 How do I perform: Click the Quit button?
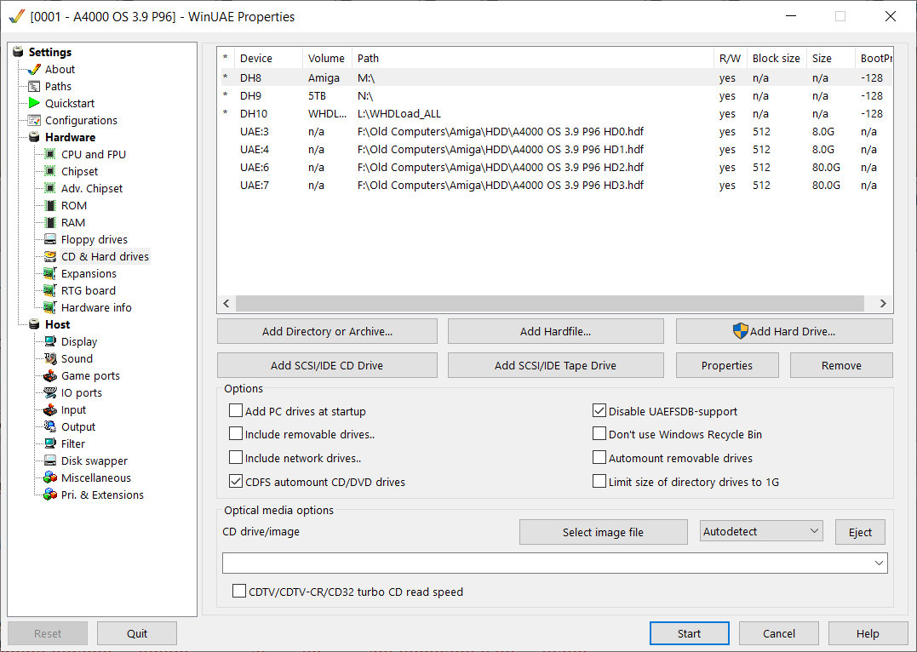[x=137, y=632]
